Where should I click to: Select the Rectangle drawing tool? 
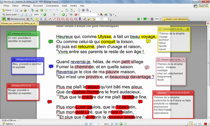(x=58, y=19)
